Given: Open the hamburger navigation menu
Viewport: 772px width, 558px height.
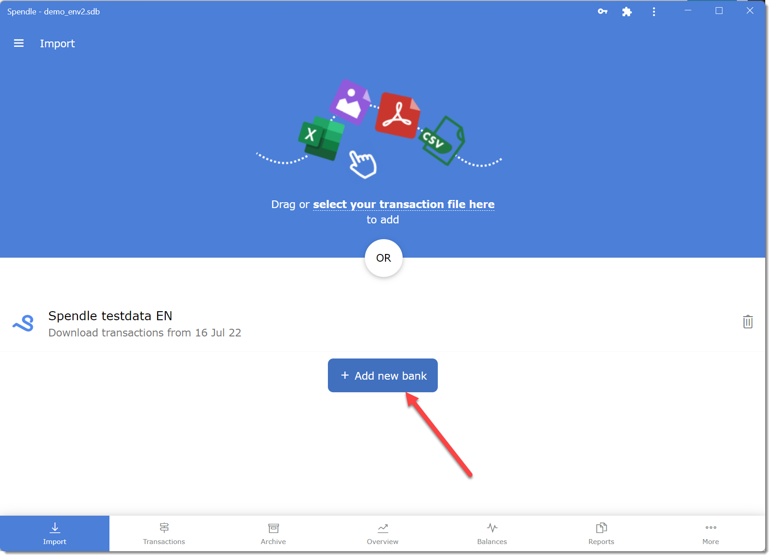Looking at the screenshot, I should click(18, 43).
